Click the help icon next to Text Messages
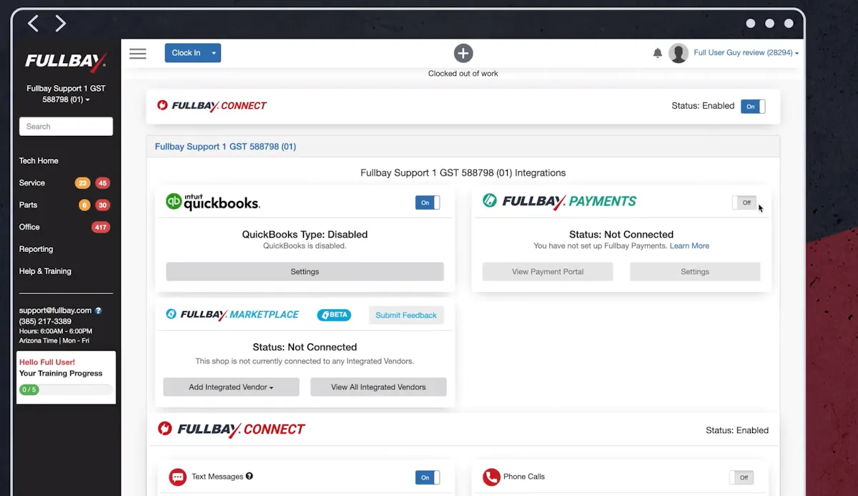This screenshot has width=858, height=496. [x=250, y=476]
